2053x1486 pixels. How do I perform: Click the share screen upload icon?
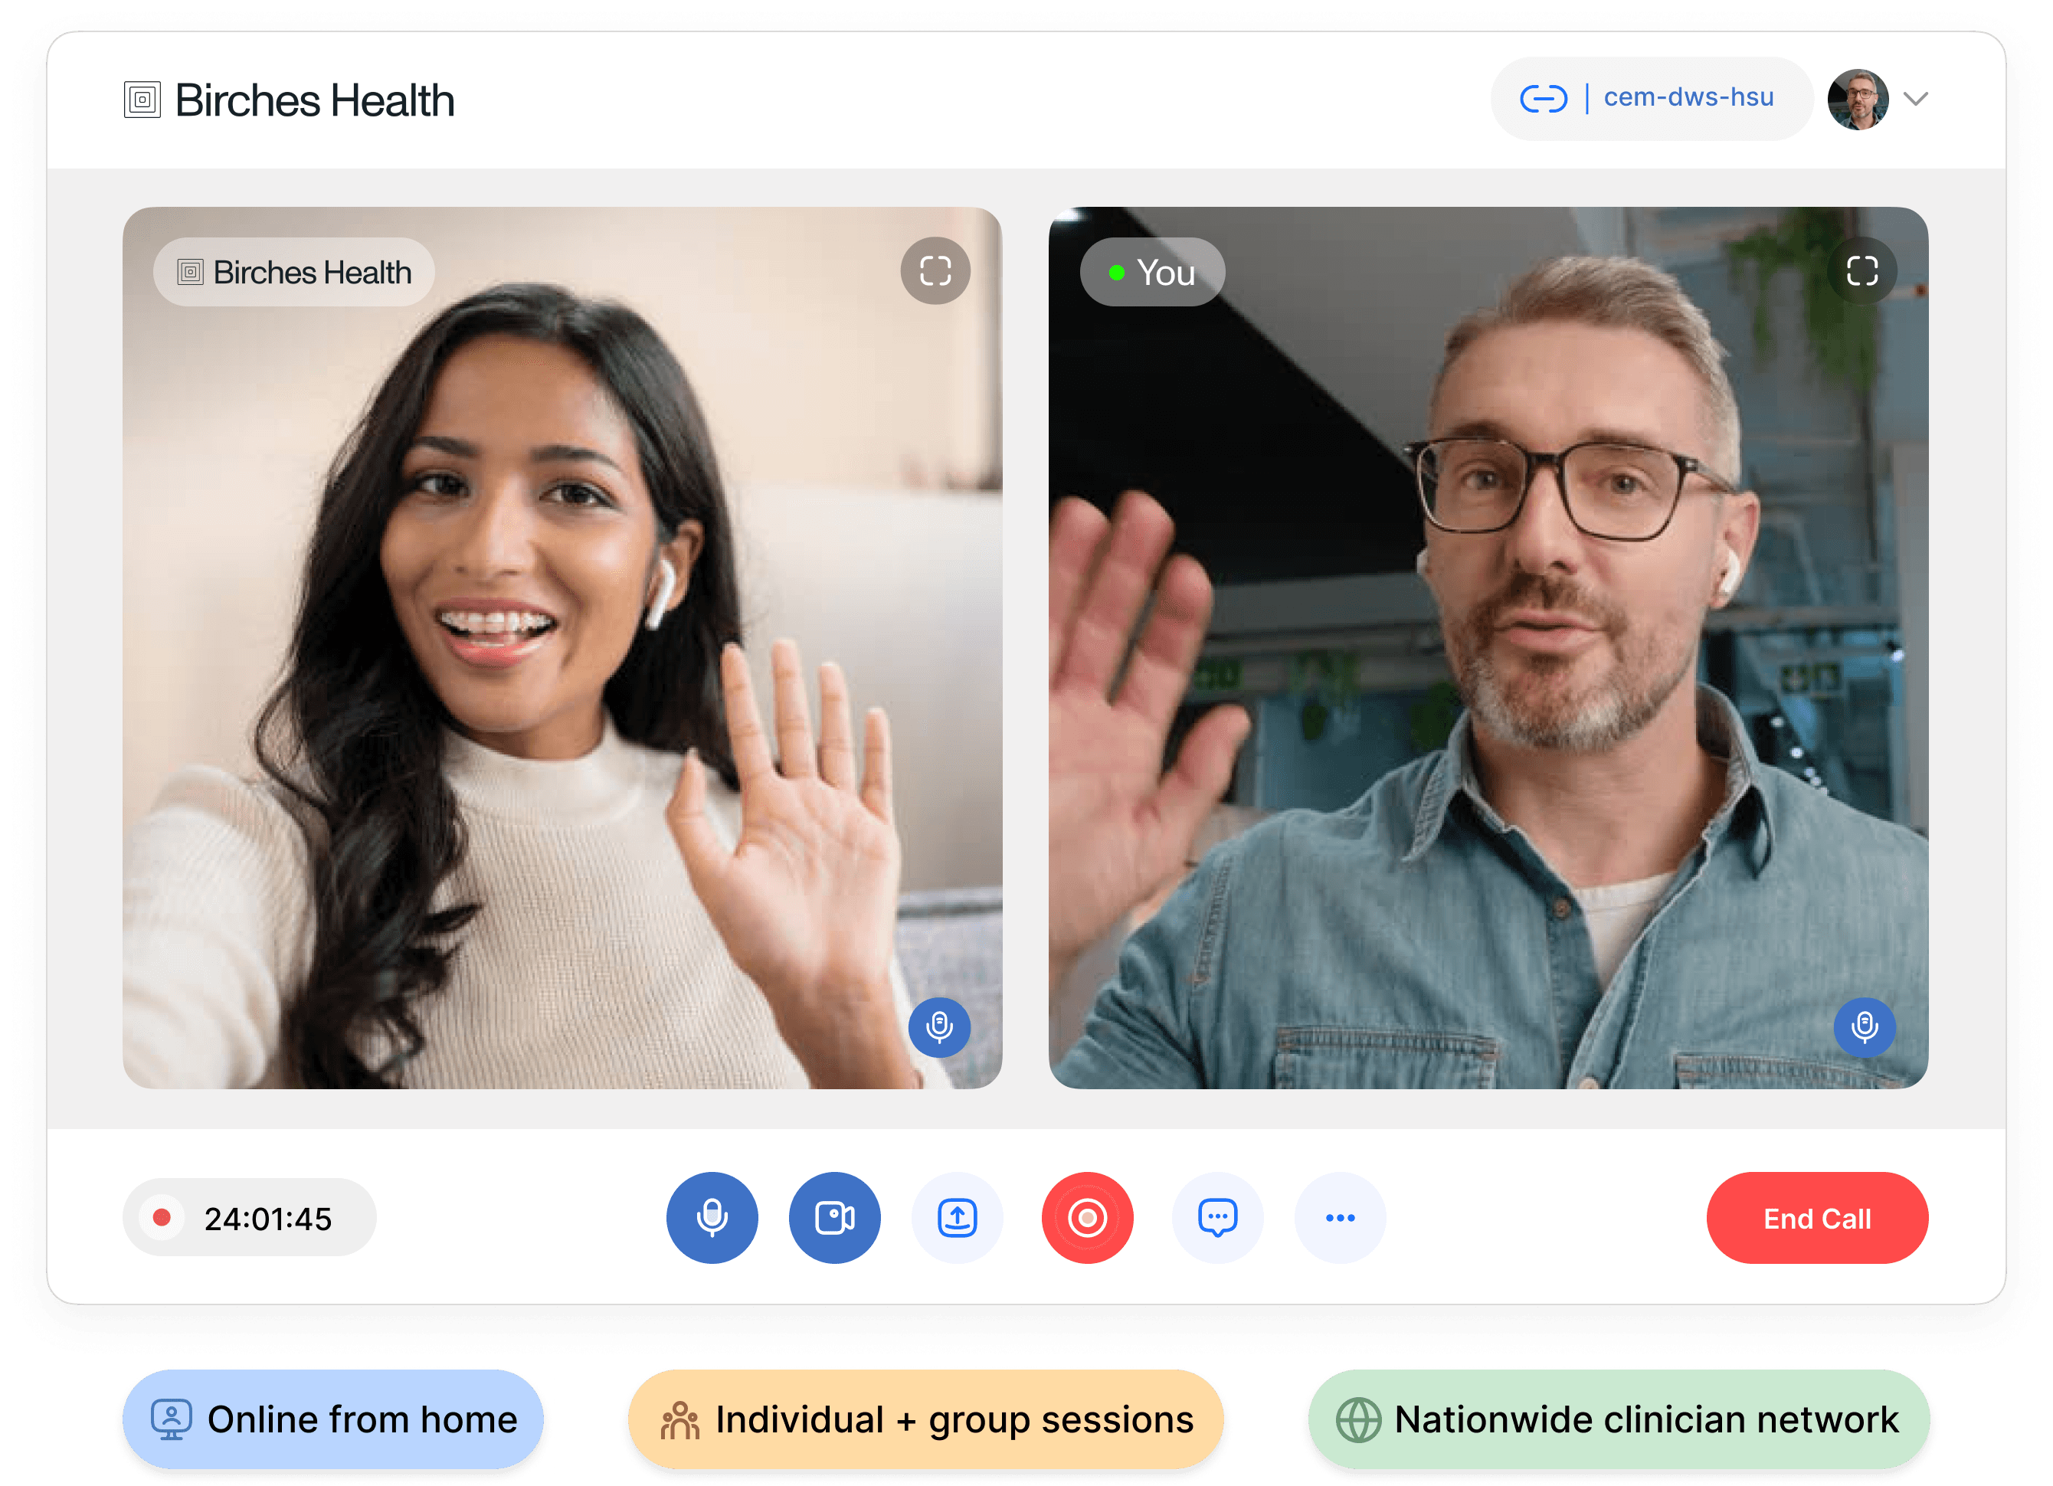957,1217
